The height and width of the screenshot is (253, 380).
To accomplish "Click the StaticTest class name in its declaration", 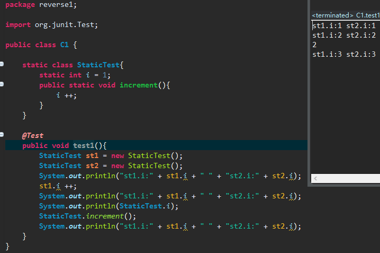I will [98, 65].
